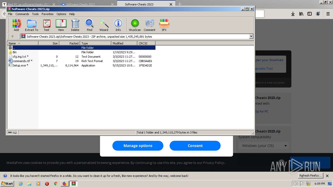
Task: Sort by Packed column header
Action: click(70, 43)
